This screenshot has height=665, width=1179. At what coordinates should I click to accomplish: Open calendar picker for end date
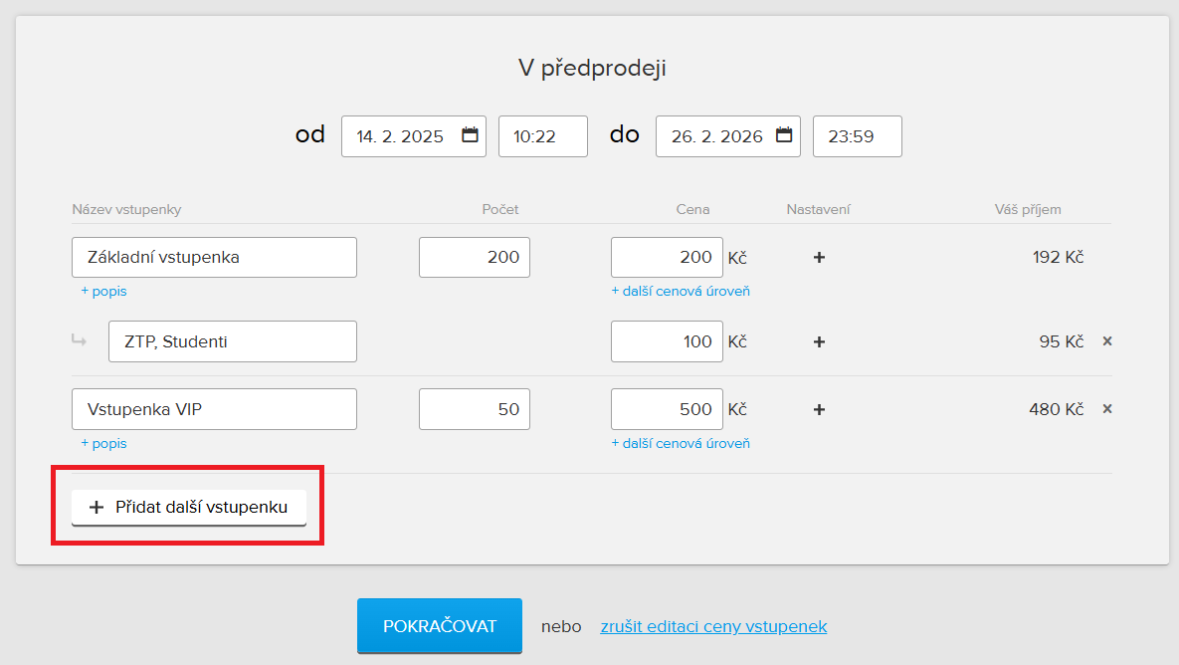pos(784,135)
